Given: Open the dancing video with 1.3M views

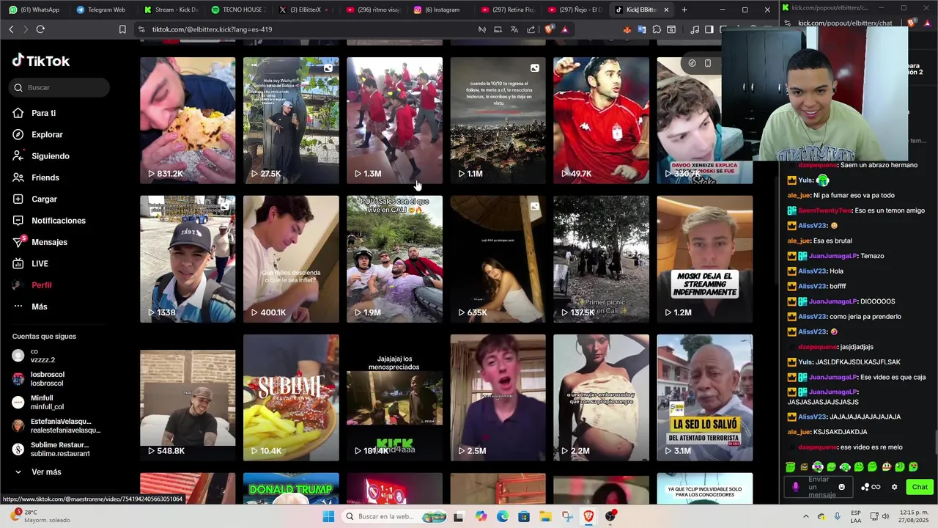Looking at the screenshot, I should click(x=394, y=120).
